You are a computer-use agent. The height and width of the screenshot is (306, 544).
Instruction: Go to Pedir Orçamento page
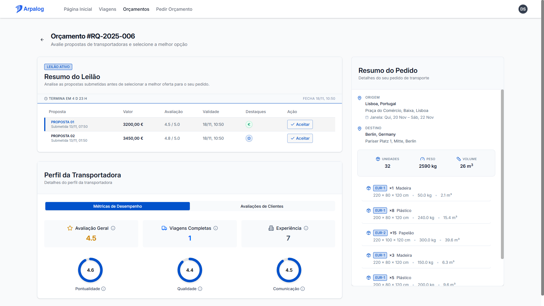tap(174, 9)
